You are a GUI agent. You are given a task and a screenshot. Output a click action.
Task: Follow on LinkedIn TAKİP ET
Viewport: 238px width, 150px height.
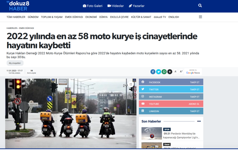point(195,111)
